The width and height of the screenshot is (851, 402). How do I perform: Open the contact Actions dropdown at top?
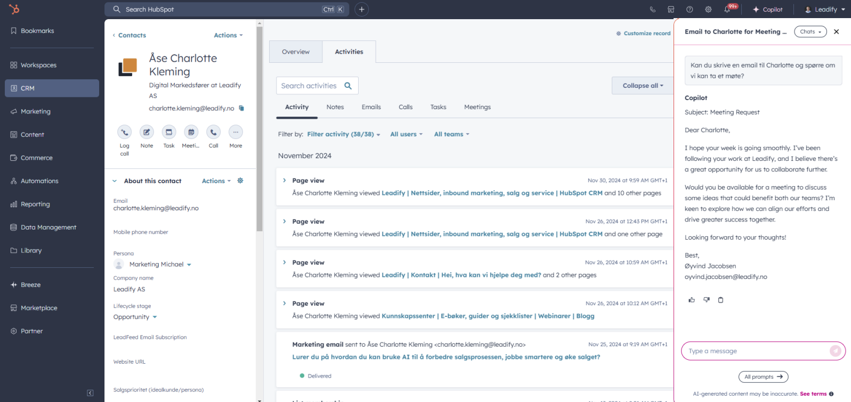point(228,35)
